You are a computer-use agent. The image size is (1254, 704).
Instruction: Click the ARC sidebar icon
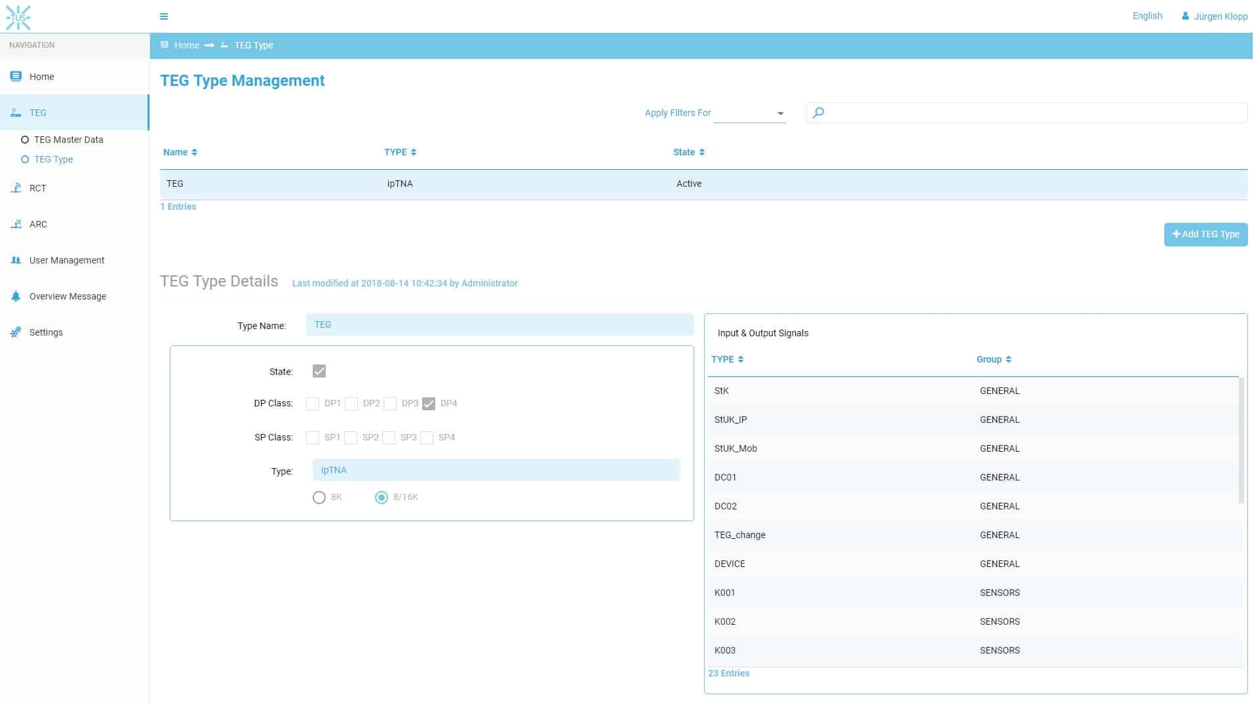coord(16,224)
